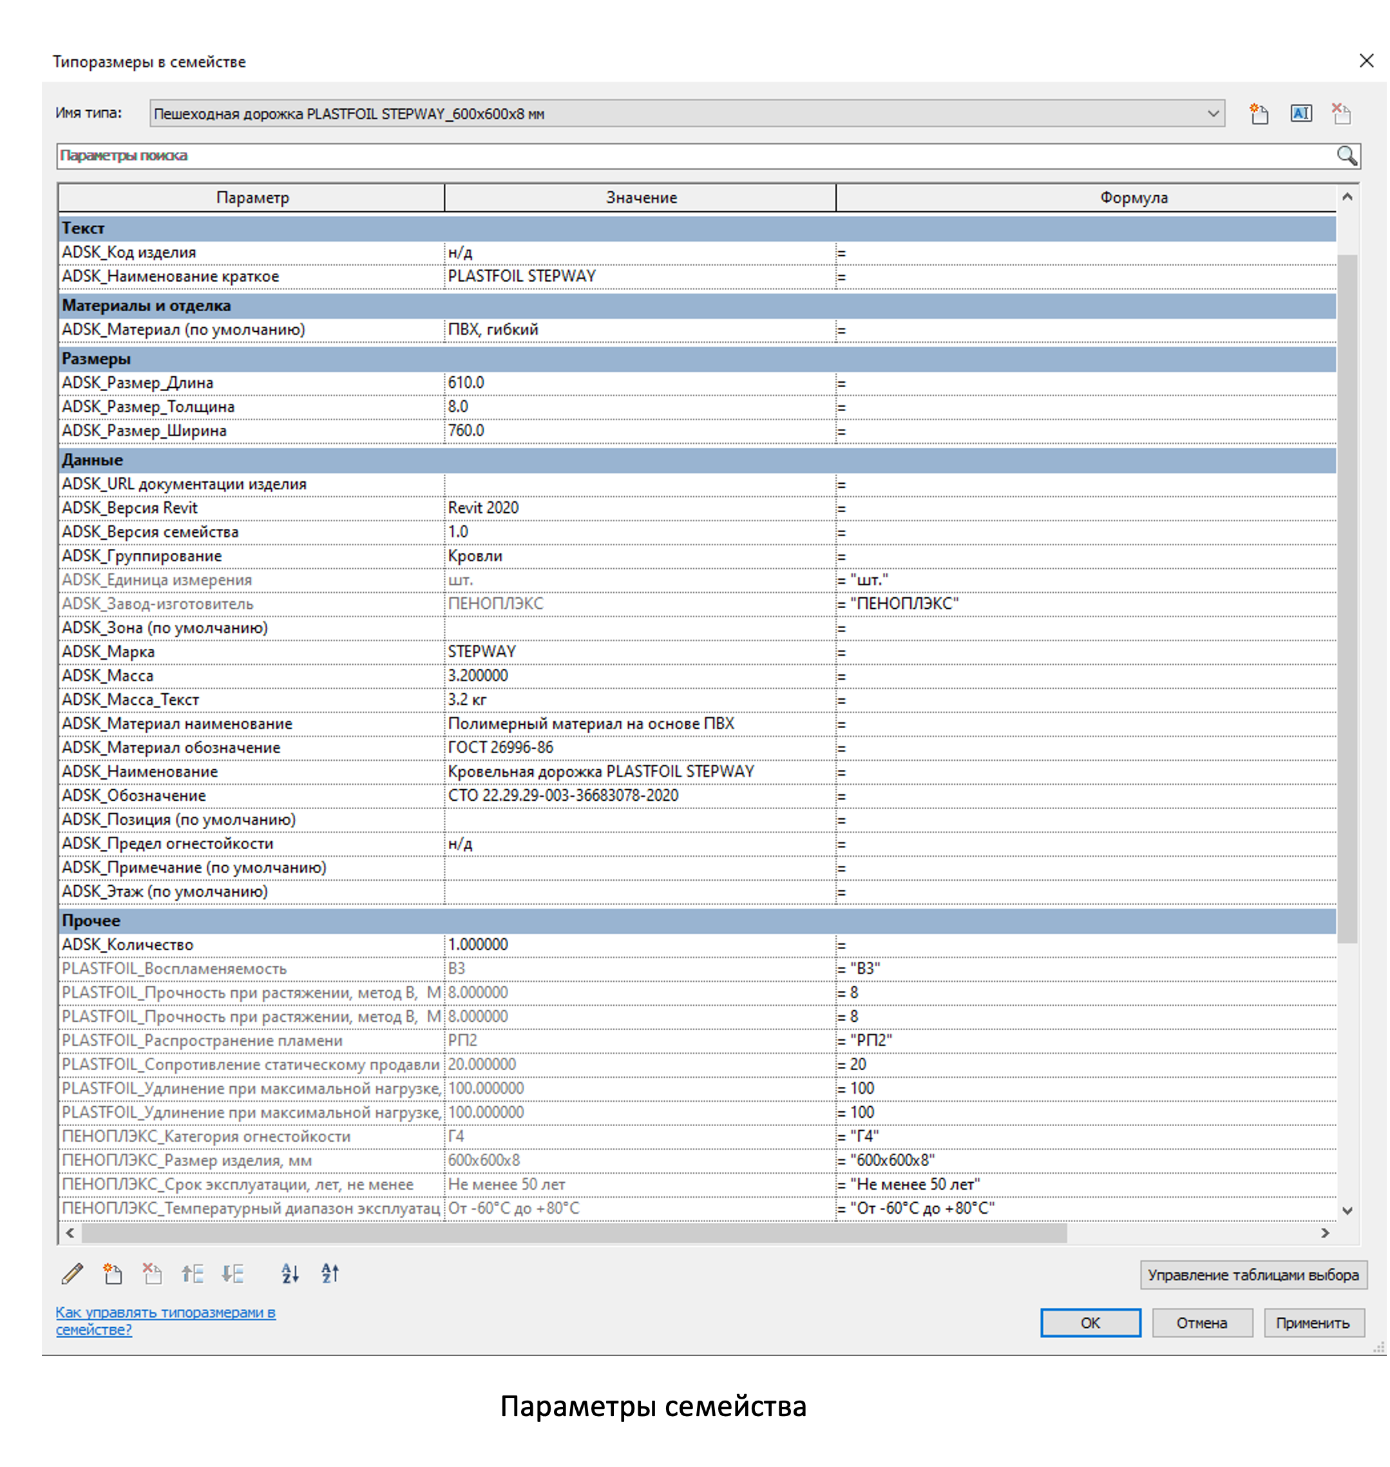Rename the current type icon

[1301, 113]
